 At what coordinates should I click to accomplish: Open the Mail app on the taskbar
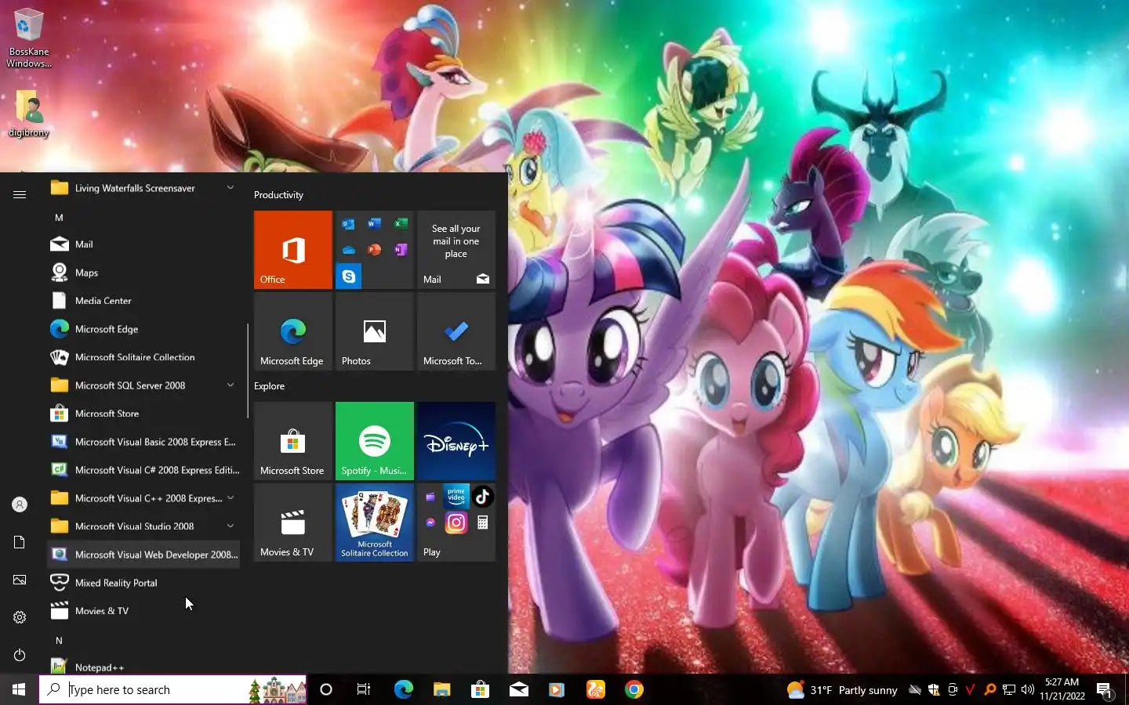coord(518,689)
